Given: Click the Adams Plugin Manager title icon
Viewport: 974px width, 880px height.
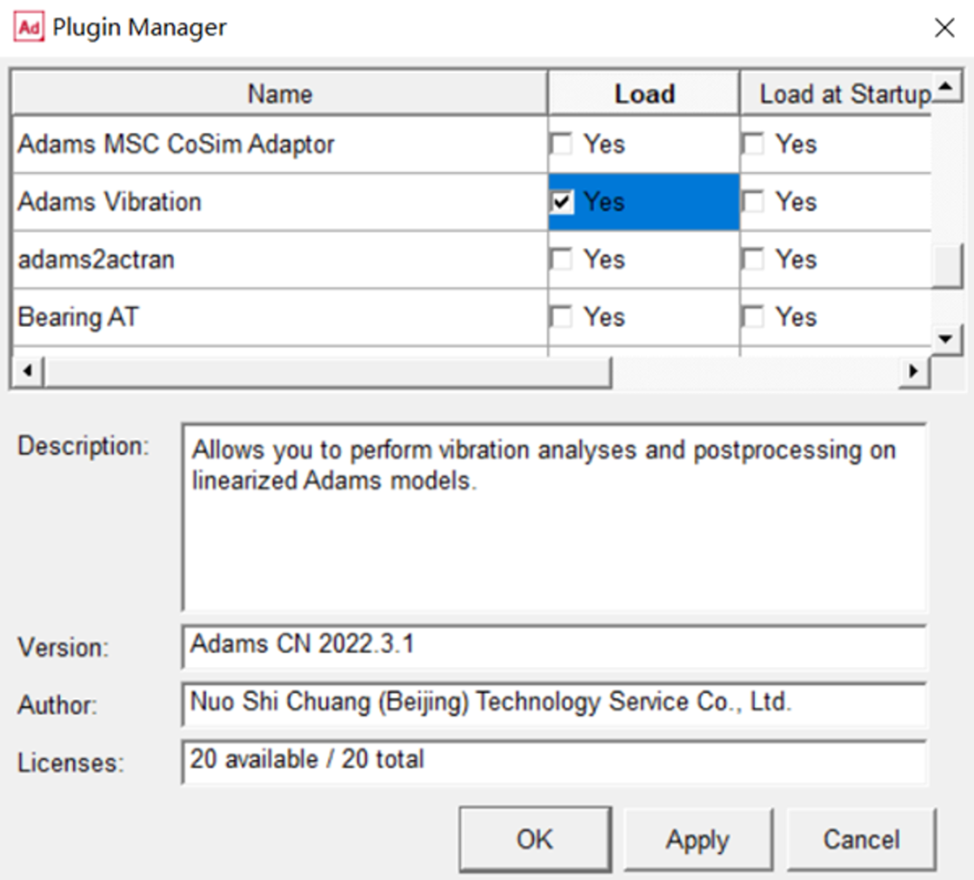Looking at the screenshot, I should pos(29,27).
